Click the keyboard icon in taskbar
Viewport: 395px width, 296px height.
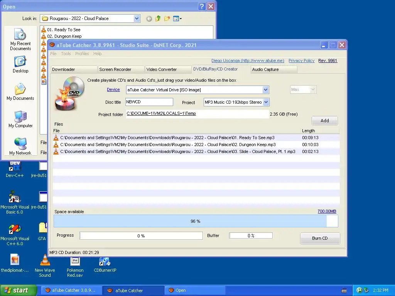[344, 291]
